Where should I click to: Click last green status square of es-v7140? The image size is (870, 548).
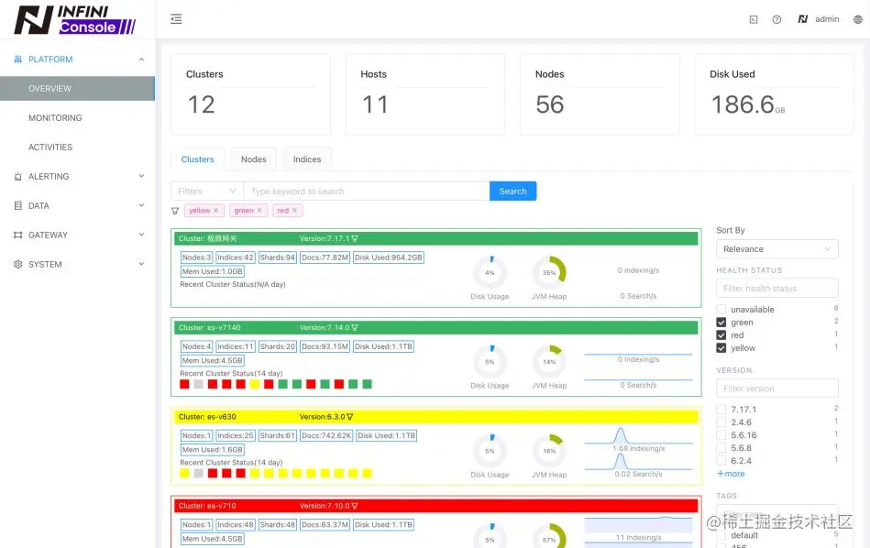[x=368, y=384]
